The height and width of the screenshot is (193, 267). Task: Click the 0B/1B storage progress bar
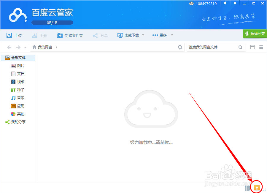52,22
